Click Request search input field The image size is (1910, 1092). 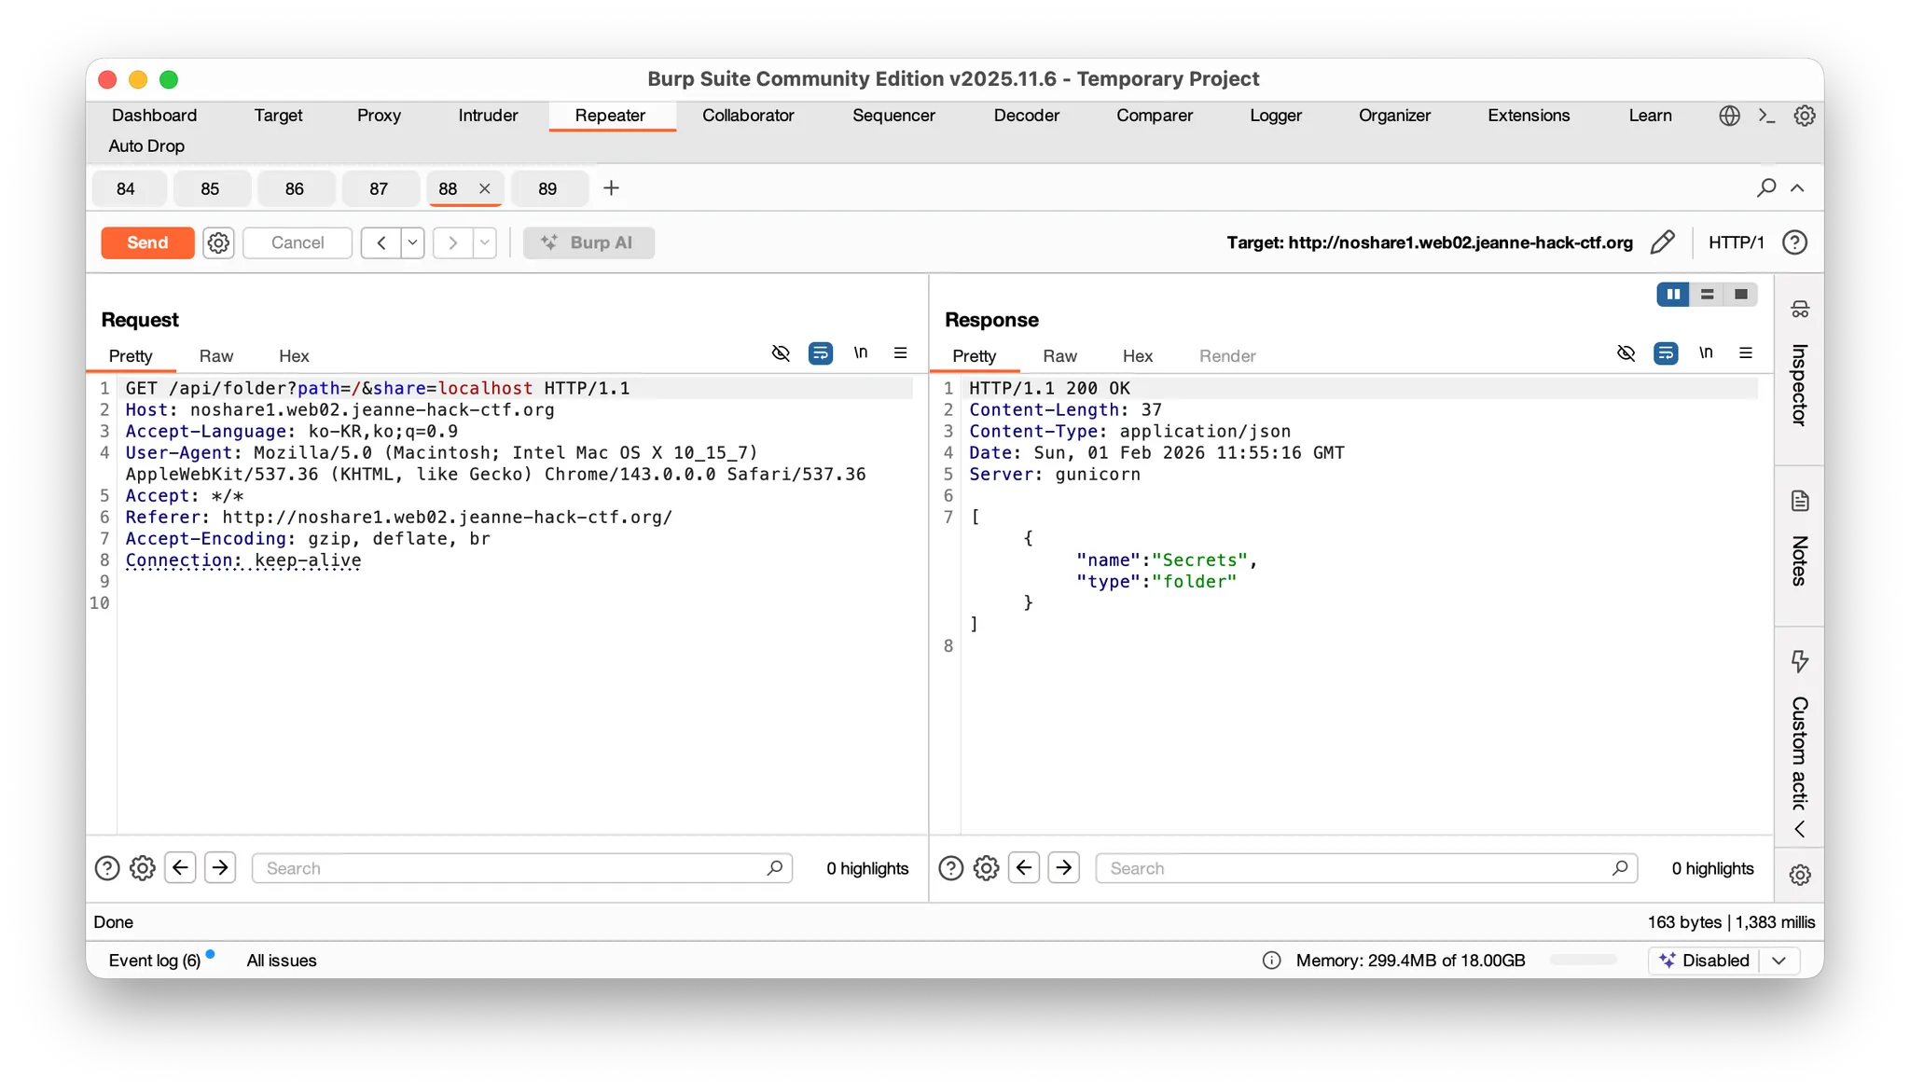pyautogui.click(x=513, y=868)
